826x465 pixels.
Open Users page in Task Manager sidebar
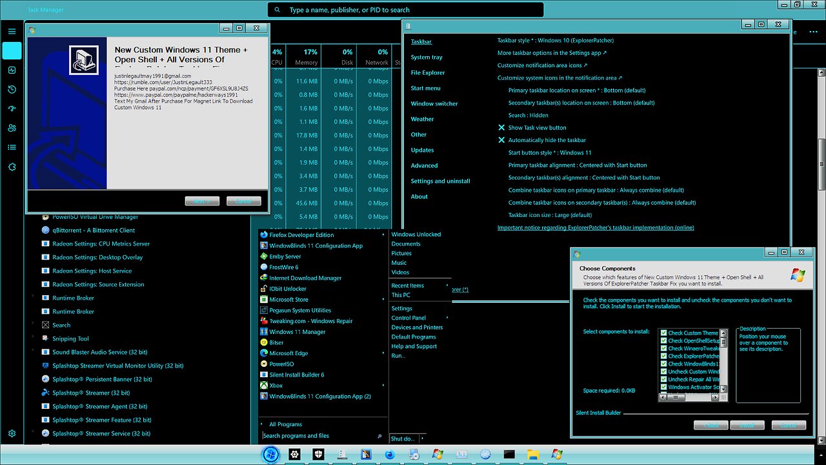pos(12,129)
